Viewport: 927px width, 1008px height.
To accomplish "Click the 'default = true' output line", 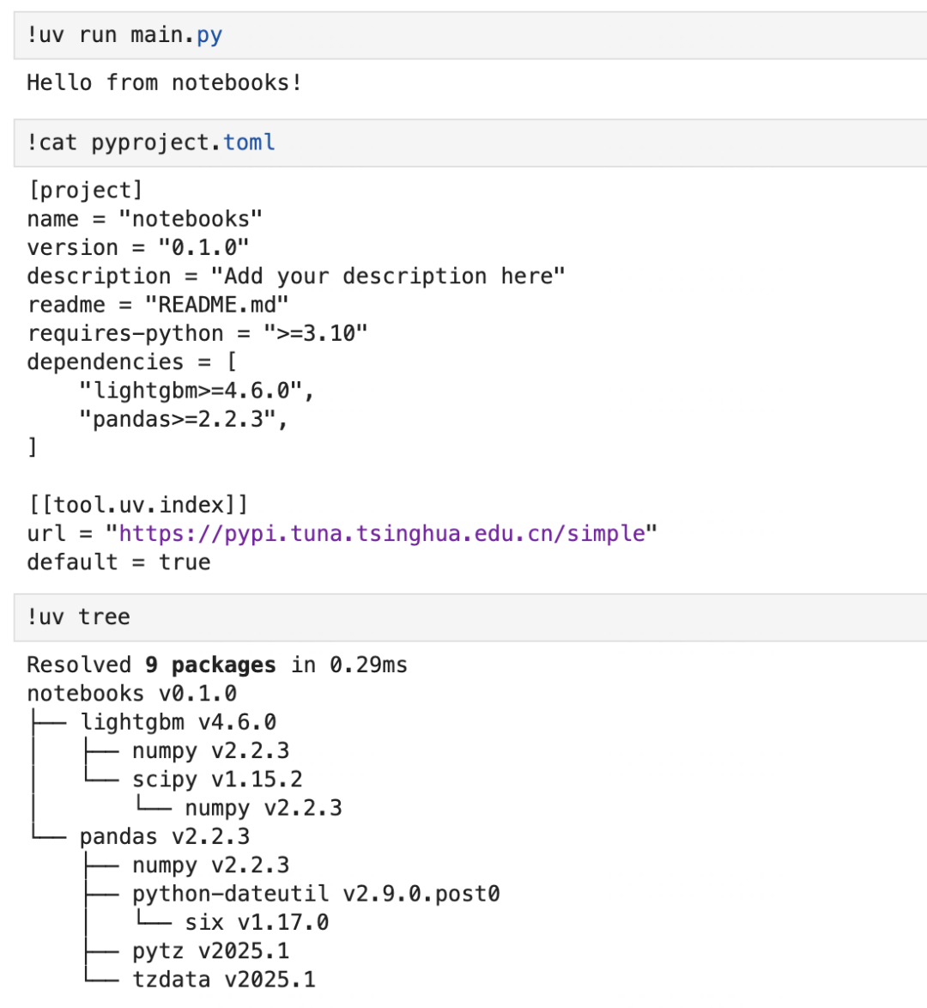I will pyautogui.click(x=118, y=562).
